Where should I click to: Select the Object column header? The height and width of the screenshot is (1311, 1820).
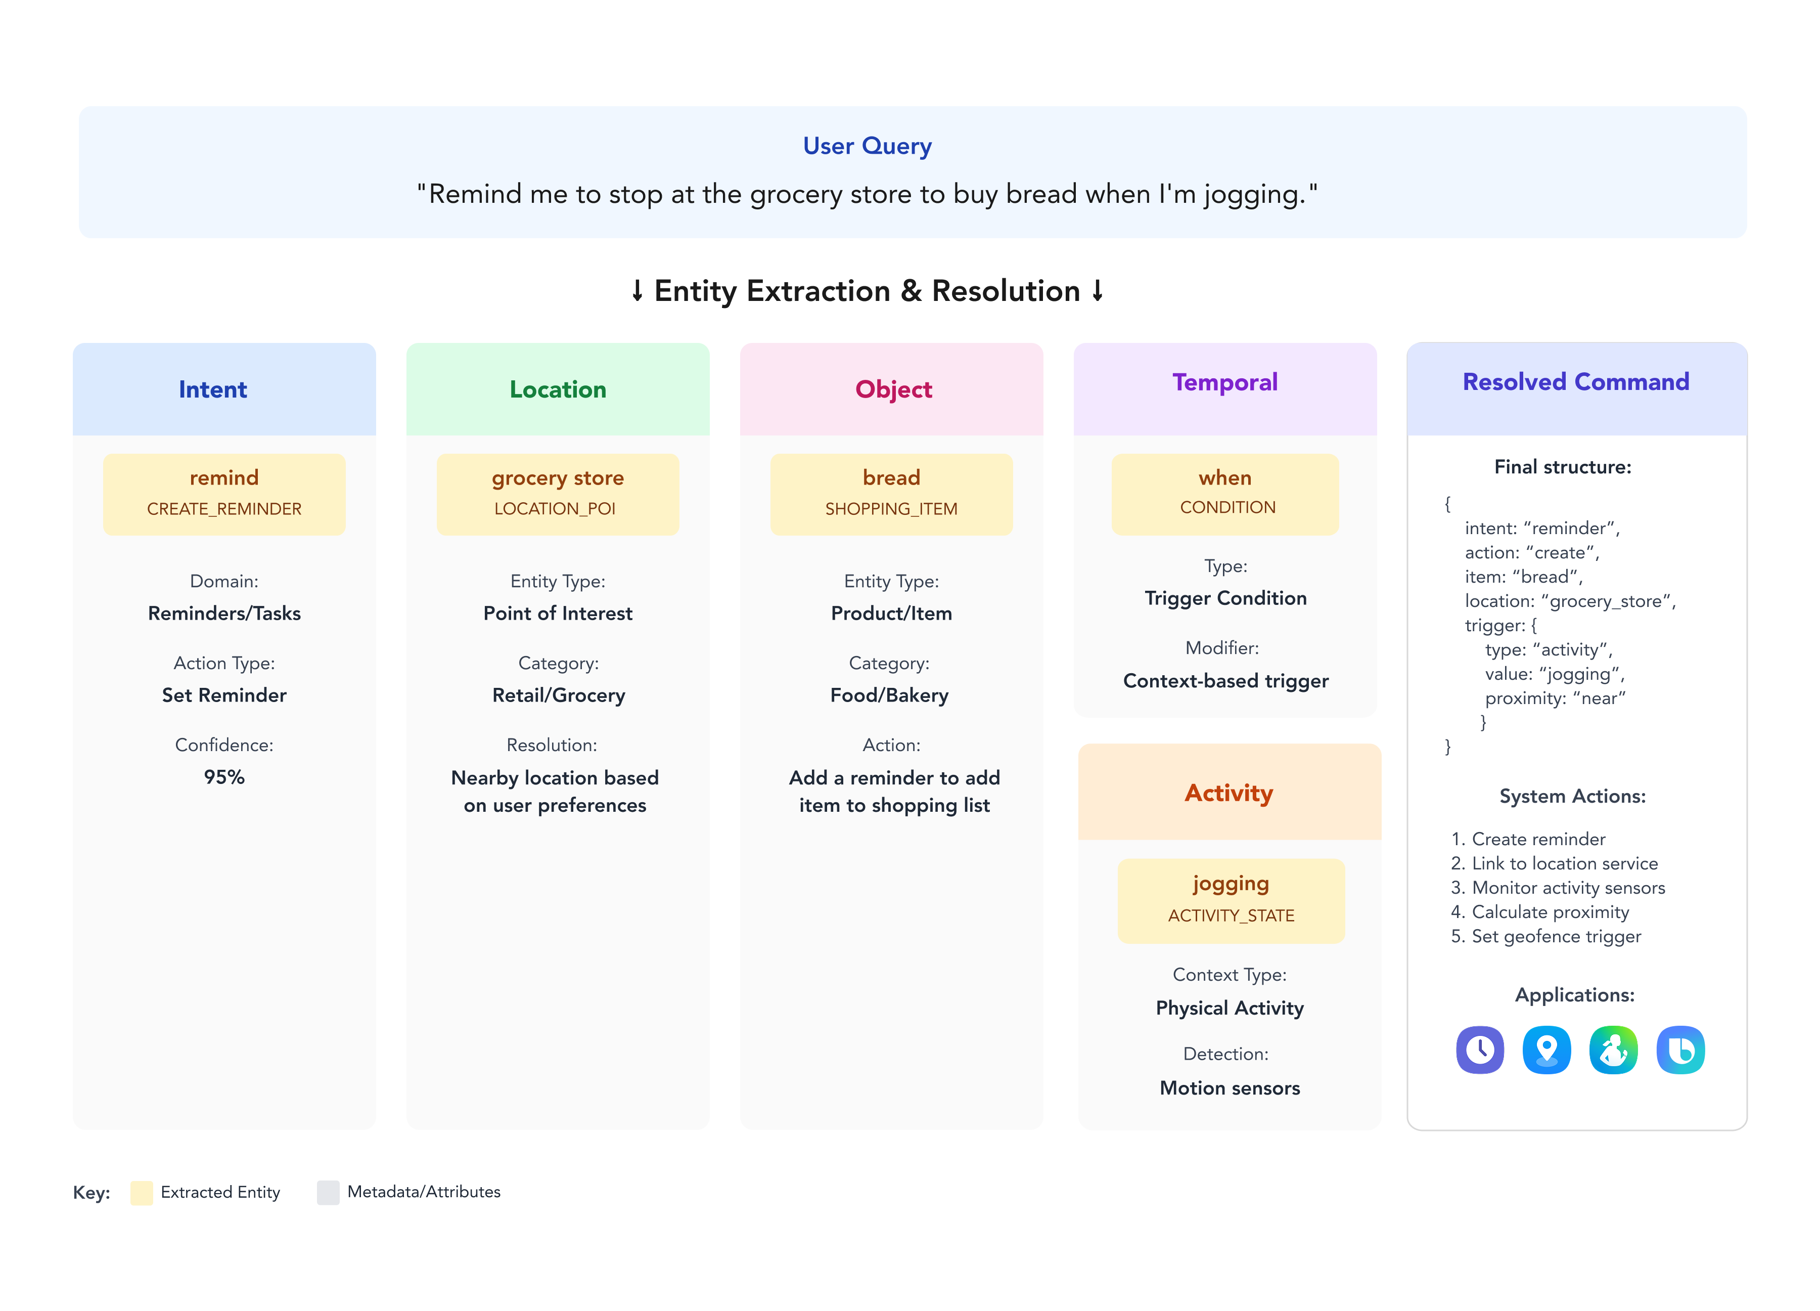pos(893,389)
